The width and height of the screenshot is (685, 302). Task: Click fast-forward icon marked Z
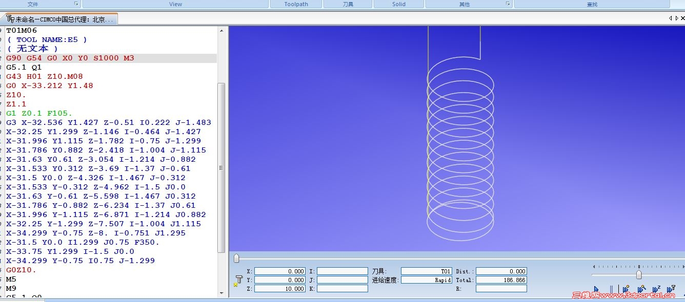coord(656,289)
